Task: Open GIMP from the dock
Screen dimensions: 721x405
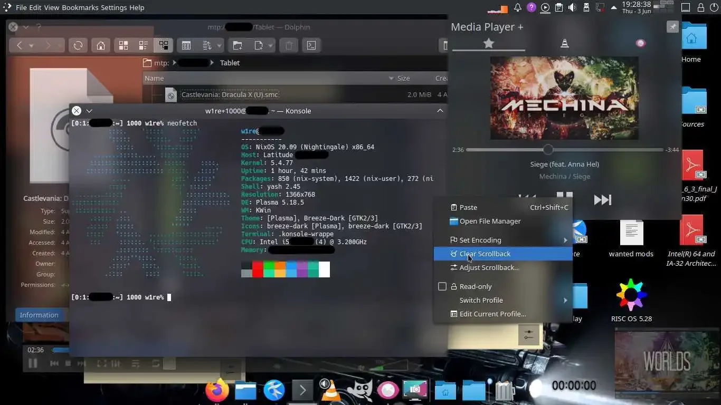Action: (x=359, y=390)
